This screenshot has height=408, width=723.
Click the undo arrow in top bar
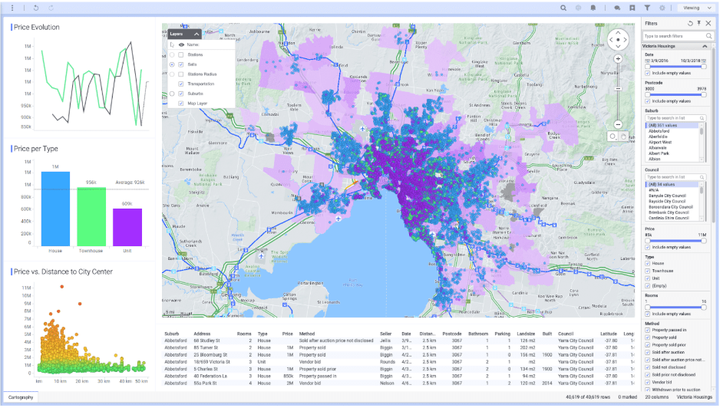[x=36, y=8]
